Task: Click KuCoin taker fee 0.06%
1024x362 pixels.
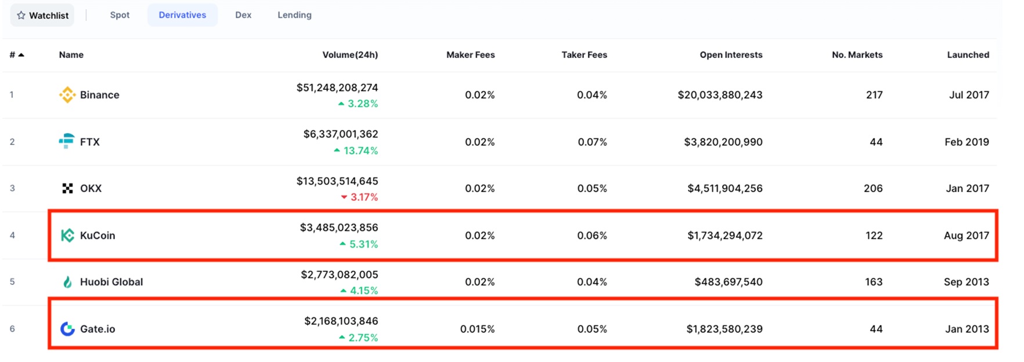Action: [x=592, y=236]
